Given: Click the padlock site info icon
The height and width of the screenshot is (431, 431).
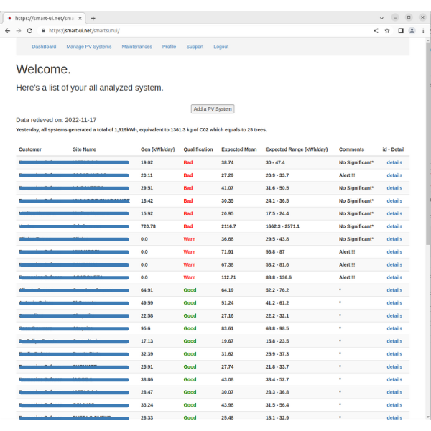Looking at the screenshot, I should (43, 31).
